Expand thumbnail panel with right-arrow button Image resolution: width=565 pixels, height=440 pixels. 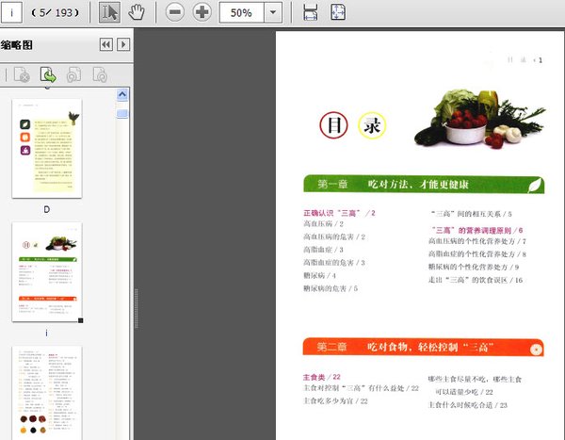point(123,44)
